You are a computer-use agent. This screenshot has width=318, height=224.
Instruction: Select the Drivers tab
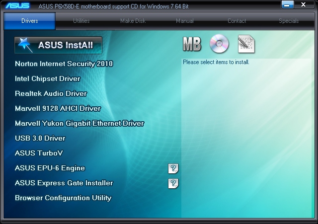(30, 21)
